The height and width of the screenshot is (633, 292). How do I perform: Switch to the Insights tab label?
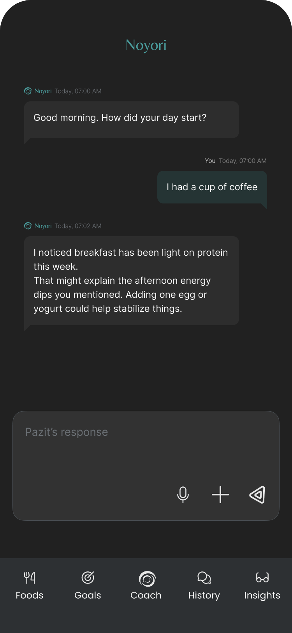(262, 595)
